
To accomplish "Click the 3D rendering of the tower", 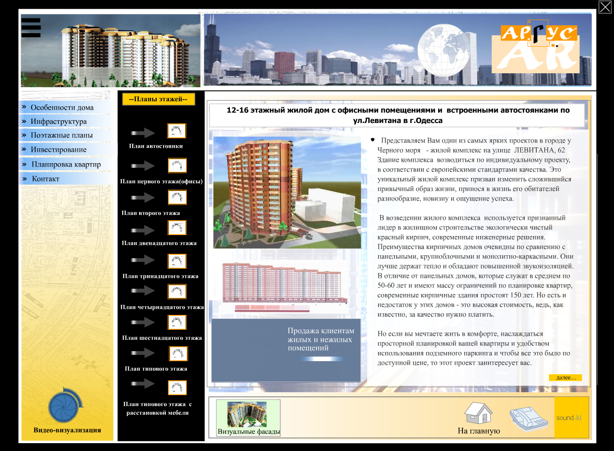I will click(287, 192).
